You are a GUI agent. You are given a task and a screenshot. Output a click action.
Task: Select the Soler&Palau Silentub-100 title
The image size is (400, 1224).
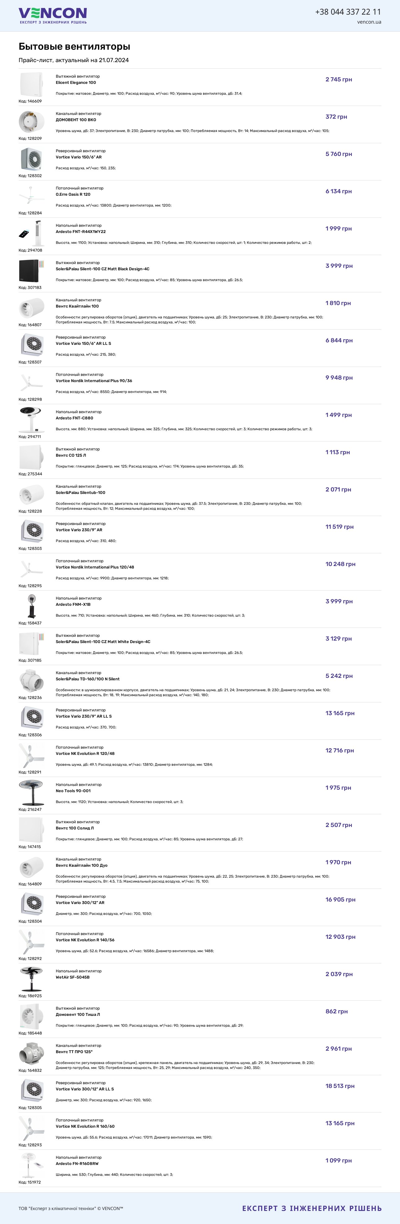[81, 493]
